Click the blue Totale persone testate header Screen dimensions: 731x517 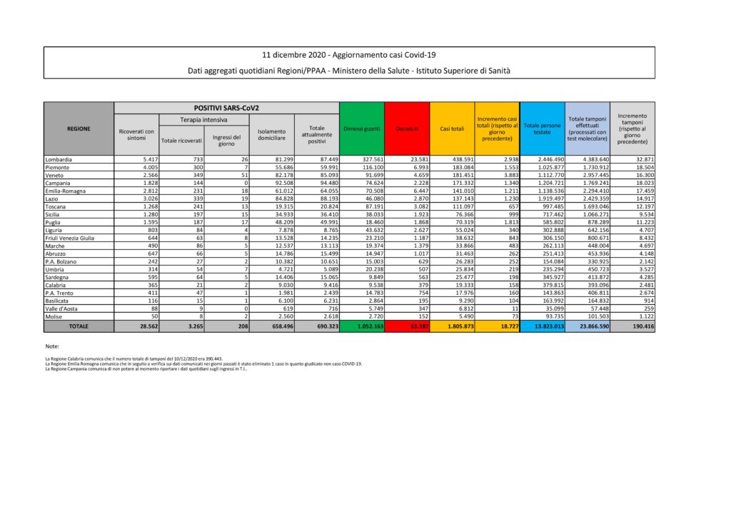(542, 129)
